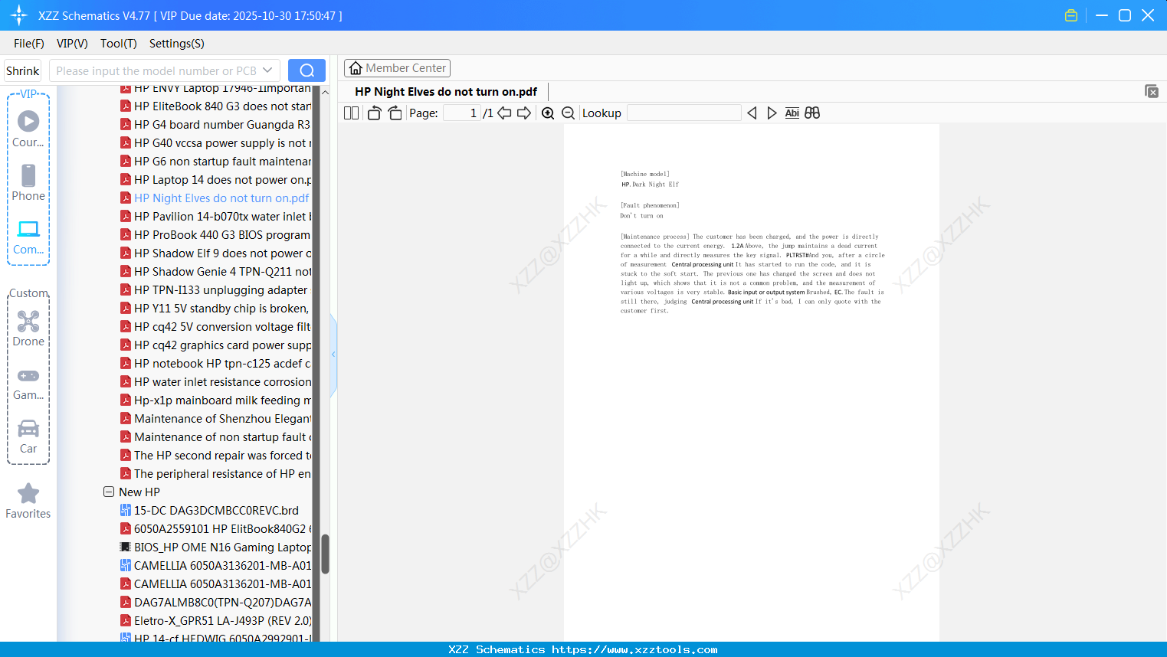
Task: Select the HP Night Elves do not turn on.pdf tab
Action: point(446,92)
